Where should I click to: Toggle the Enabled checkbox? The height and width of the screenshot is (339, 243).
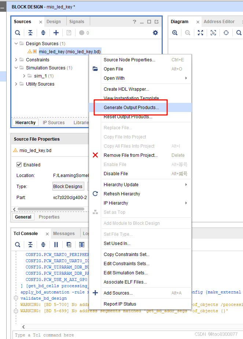pos(19,165)
